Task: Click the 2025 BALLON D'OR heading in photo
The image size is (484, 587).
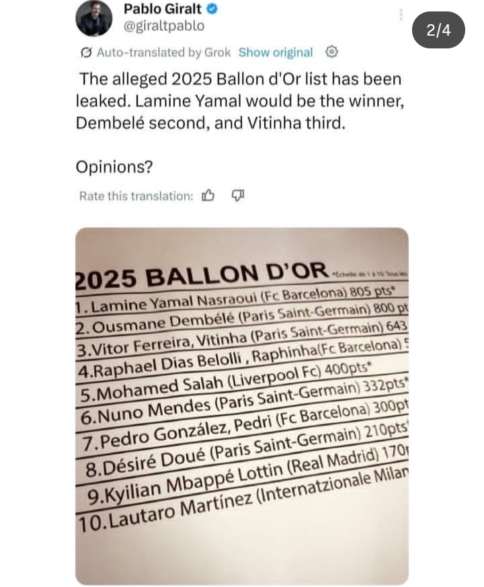Action: (202, 276)
